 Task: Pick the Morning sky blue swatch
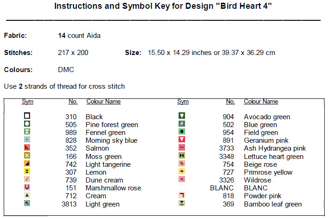[x=27, y=140]
